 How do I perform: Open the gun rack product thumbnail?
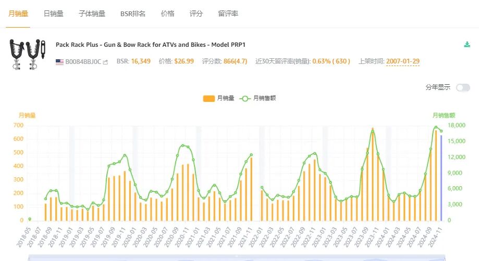coord(28,54)
